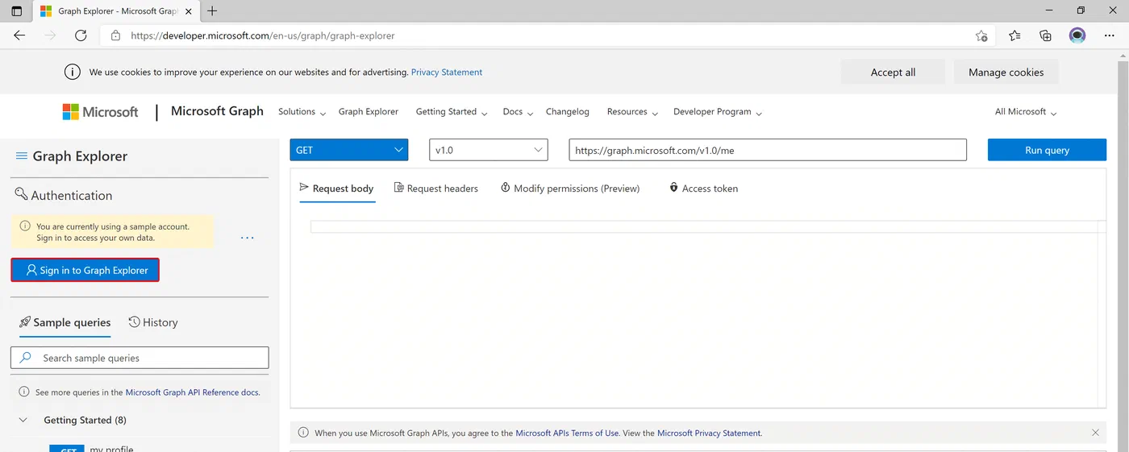Click the Search sample queries box
Viewport: 1129px width, 452px height.
140,358
